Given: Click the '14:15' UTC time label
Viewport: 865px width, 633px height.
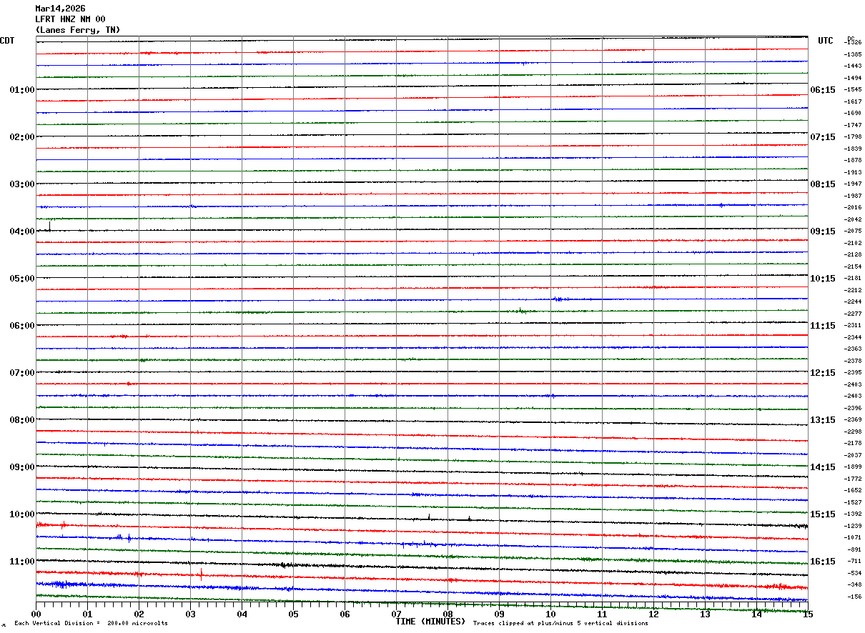Looking at the screenshot, I should tap(823, 467).
